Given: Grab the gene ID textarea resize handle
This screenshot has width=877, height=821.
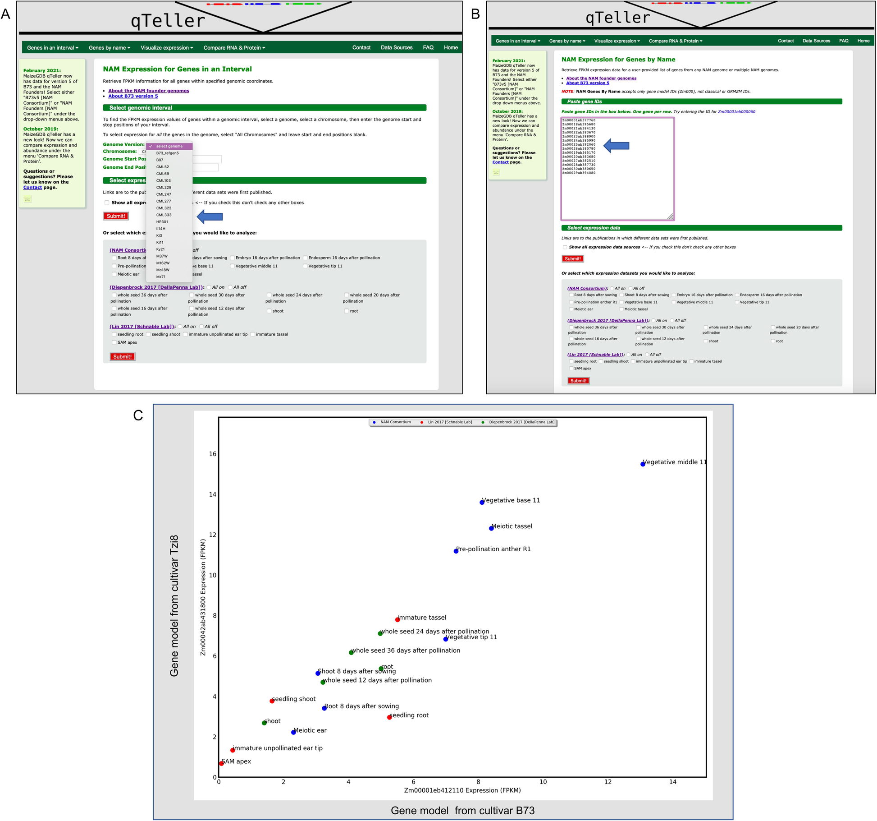Looking at the screenshot, I should click(x=670, y=216).
